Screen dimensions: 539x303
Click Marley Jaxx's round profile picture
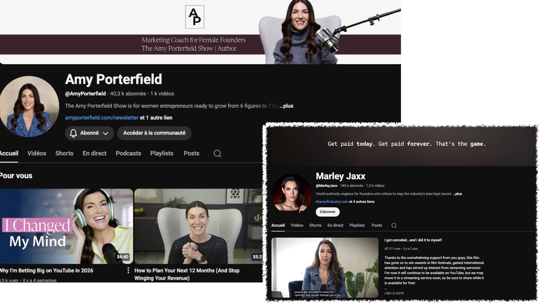pos(291,194)
